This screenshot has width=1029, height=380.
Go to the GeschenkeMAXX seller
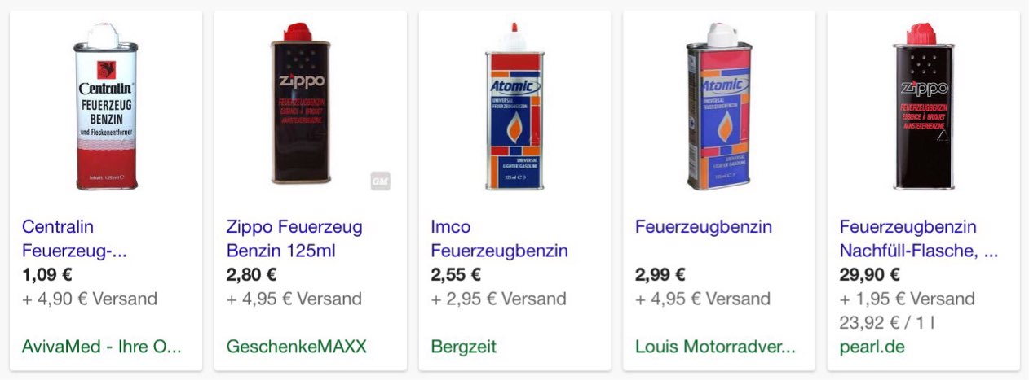point(297,347)
